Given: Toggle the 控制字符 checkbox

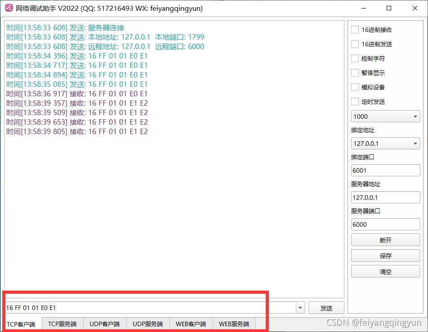Looking at the screenshot, I should coord(355,58).
